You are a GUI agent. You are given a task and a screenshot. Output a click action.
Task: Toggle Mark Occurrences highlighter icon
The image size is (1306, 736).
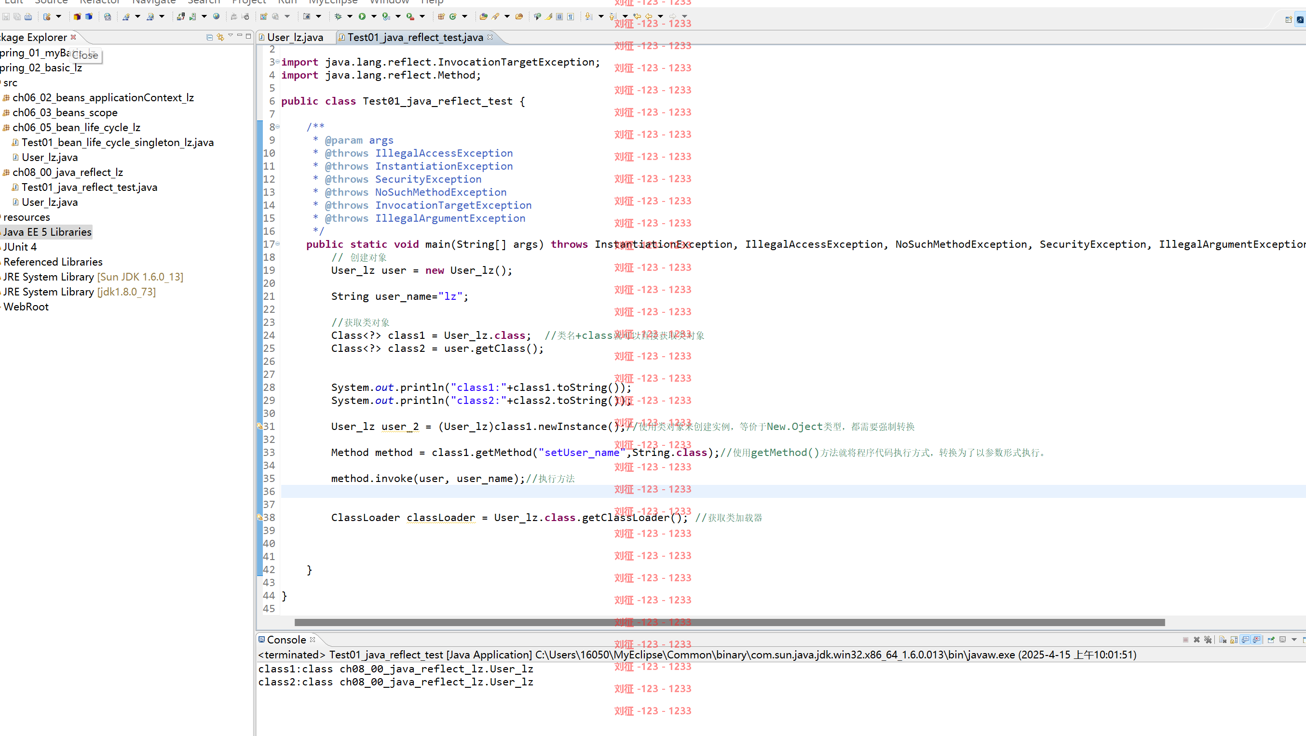click(x=548, y=17)
